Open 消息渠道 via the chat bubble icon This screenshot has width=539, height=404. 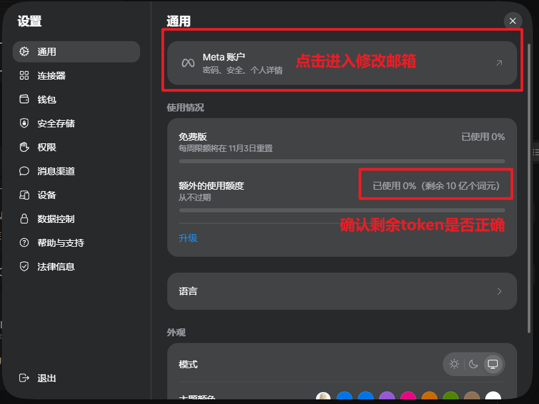(x=24, y=171)
